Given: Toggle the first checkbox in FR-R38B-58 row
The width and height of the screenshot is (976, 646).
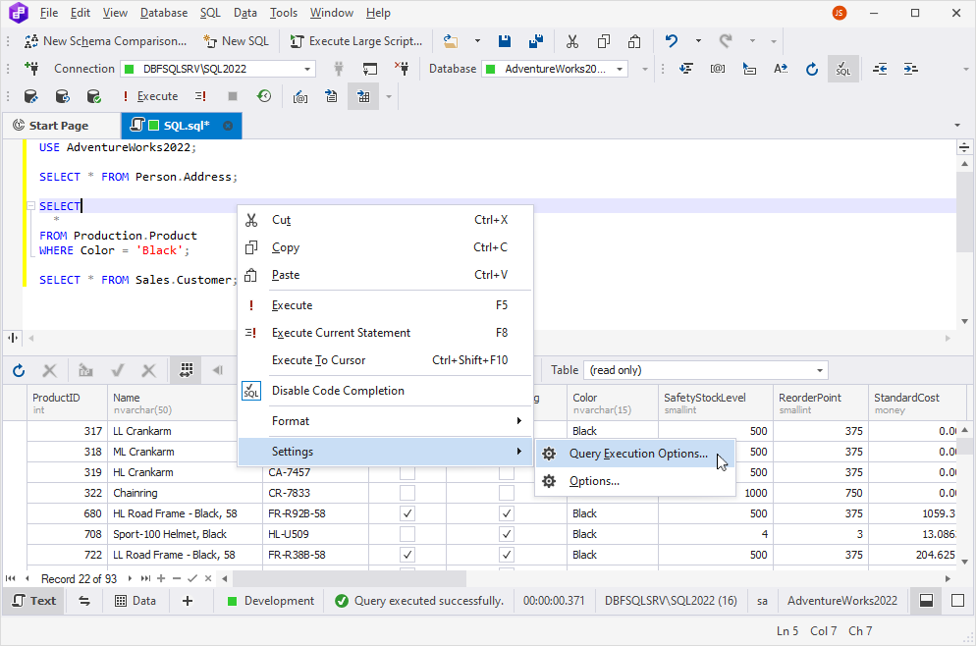Looking at the screenshot, I should pos(407,555).
